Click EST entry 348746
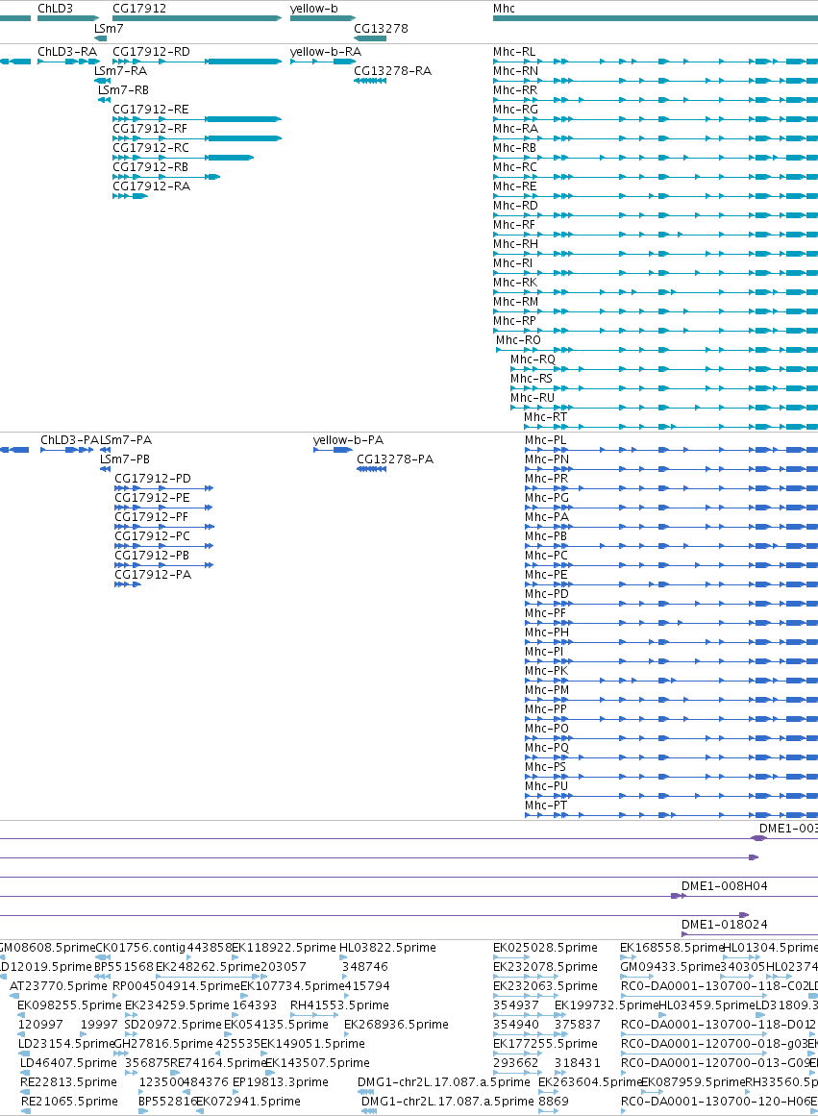This screenshot has height=1116, width=818. [x=364, y=967]
